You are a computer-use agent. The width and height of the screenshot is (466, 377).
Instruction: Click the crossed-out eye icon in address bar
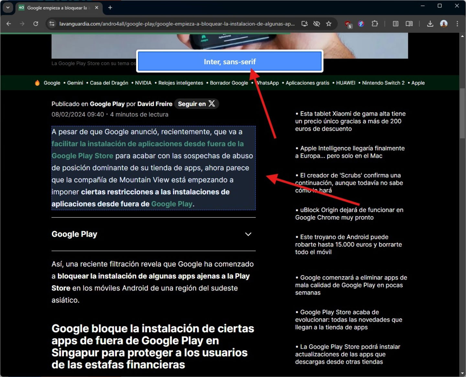316,24
